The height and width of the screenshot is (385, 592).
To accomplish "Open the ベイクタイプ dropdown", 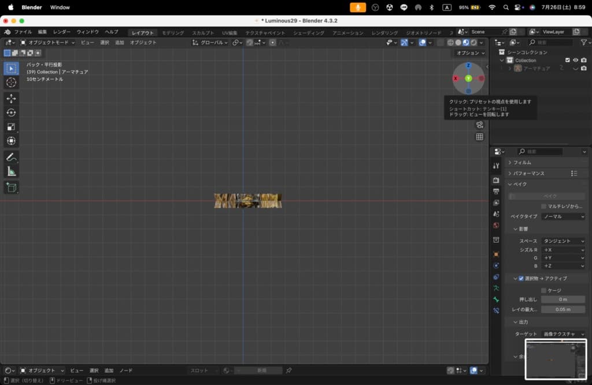I will point(563,217).
